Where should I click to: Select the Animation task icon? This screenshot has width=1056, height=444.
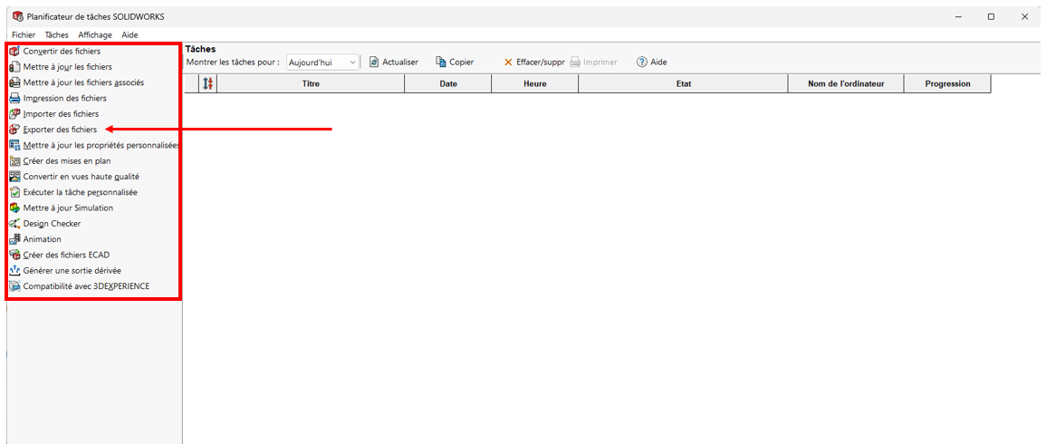tap(14, 239)
